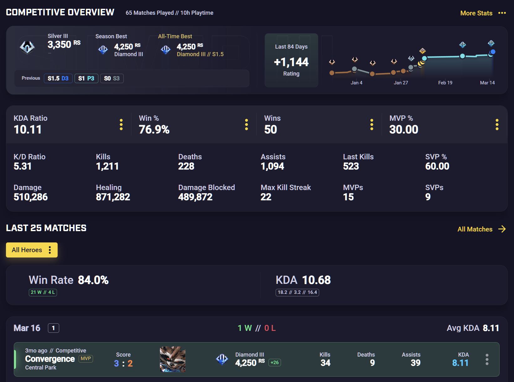Click the match score 3 : 2
Viewport: 514px width, 382px height.
point(123,363)
